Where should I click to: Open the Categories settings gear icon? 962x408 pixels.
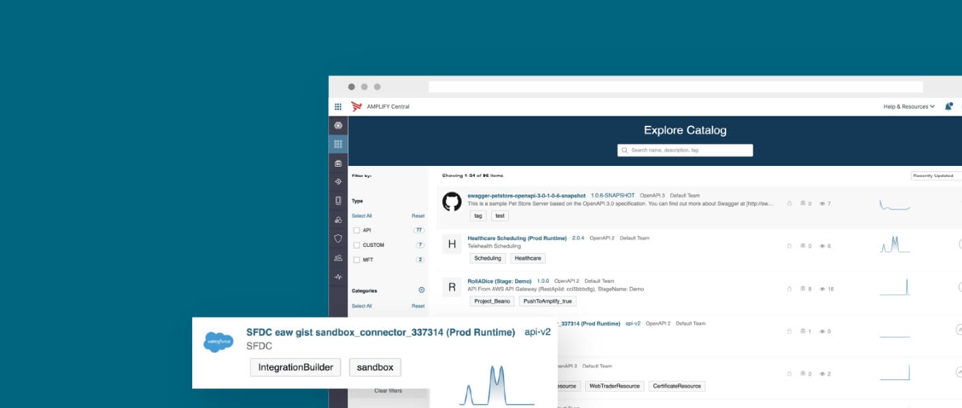(x=421, y=290)
